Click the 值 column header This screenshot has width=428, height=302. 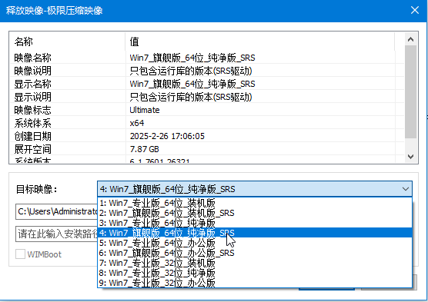coord(260,41)
